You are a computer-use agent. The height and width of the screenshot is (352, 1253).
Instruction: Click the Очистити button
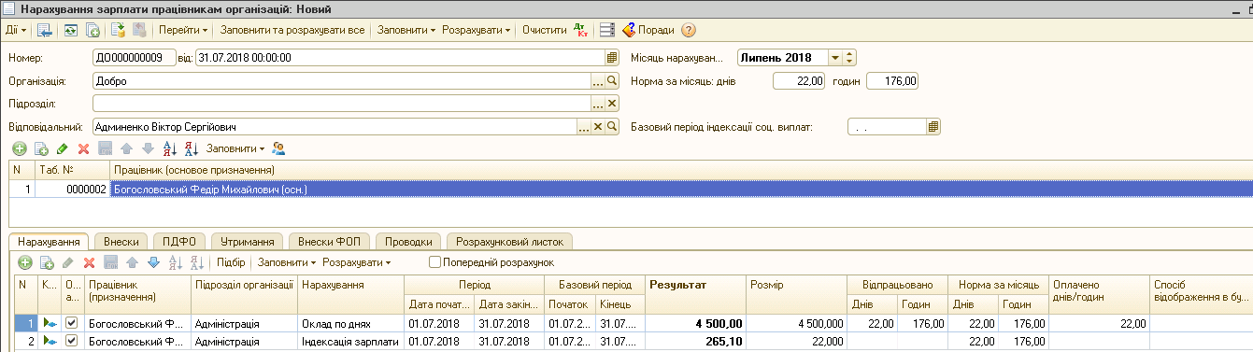[545, 30]
